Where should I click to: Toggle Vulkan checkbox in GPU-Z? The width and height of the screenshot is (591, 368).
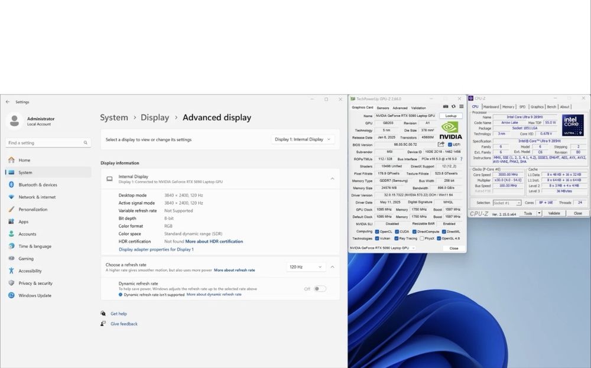pyautogui.click(x=377, y=239)
